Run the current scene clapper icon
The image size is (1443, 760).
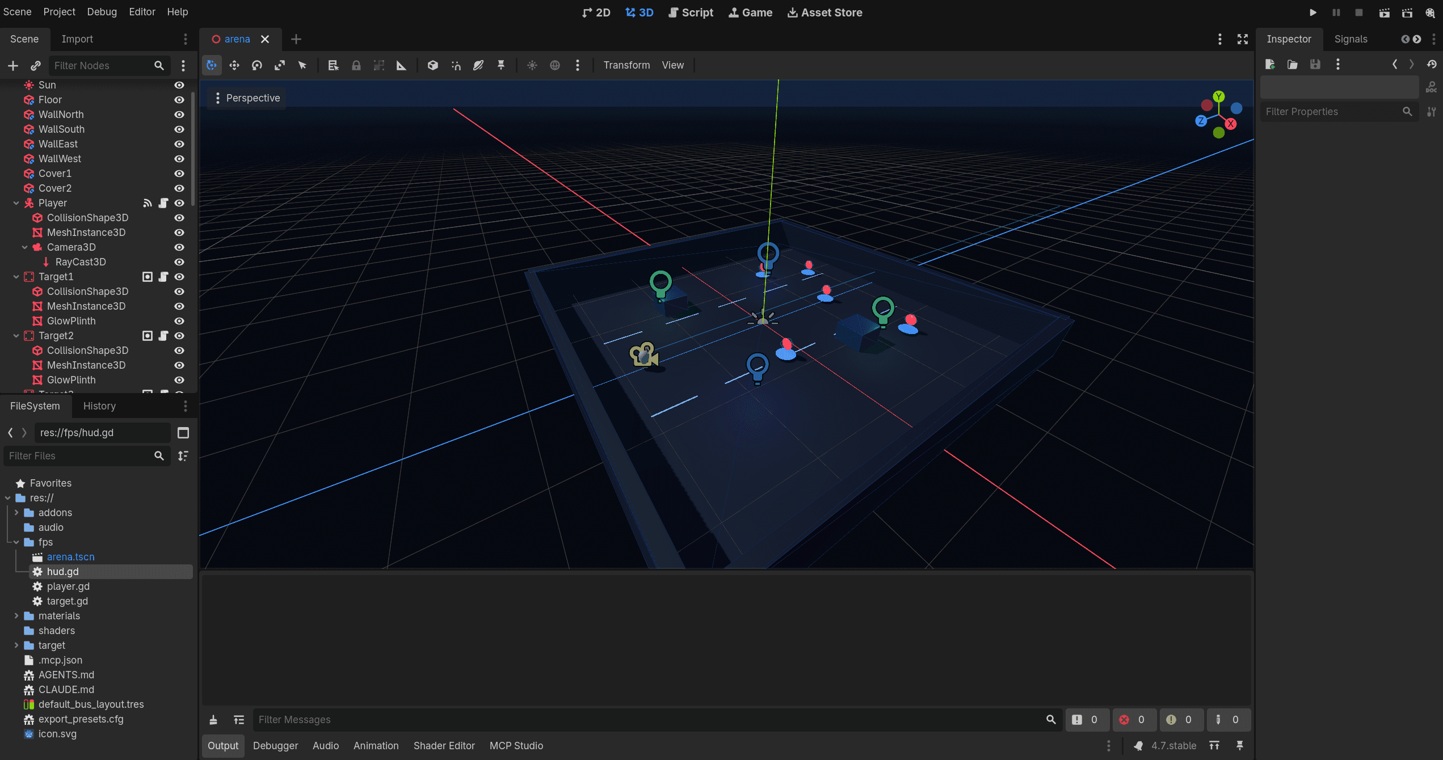(1384, 12)
